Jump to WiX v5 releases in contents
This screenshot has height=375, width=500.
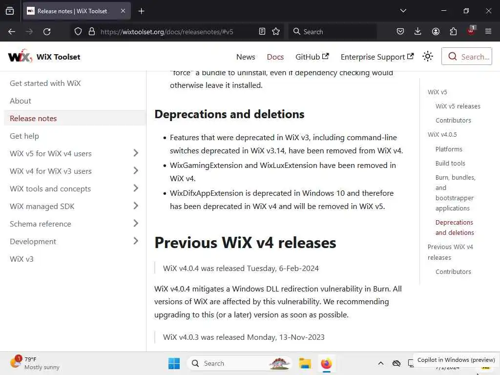[x=458, y=106]
